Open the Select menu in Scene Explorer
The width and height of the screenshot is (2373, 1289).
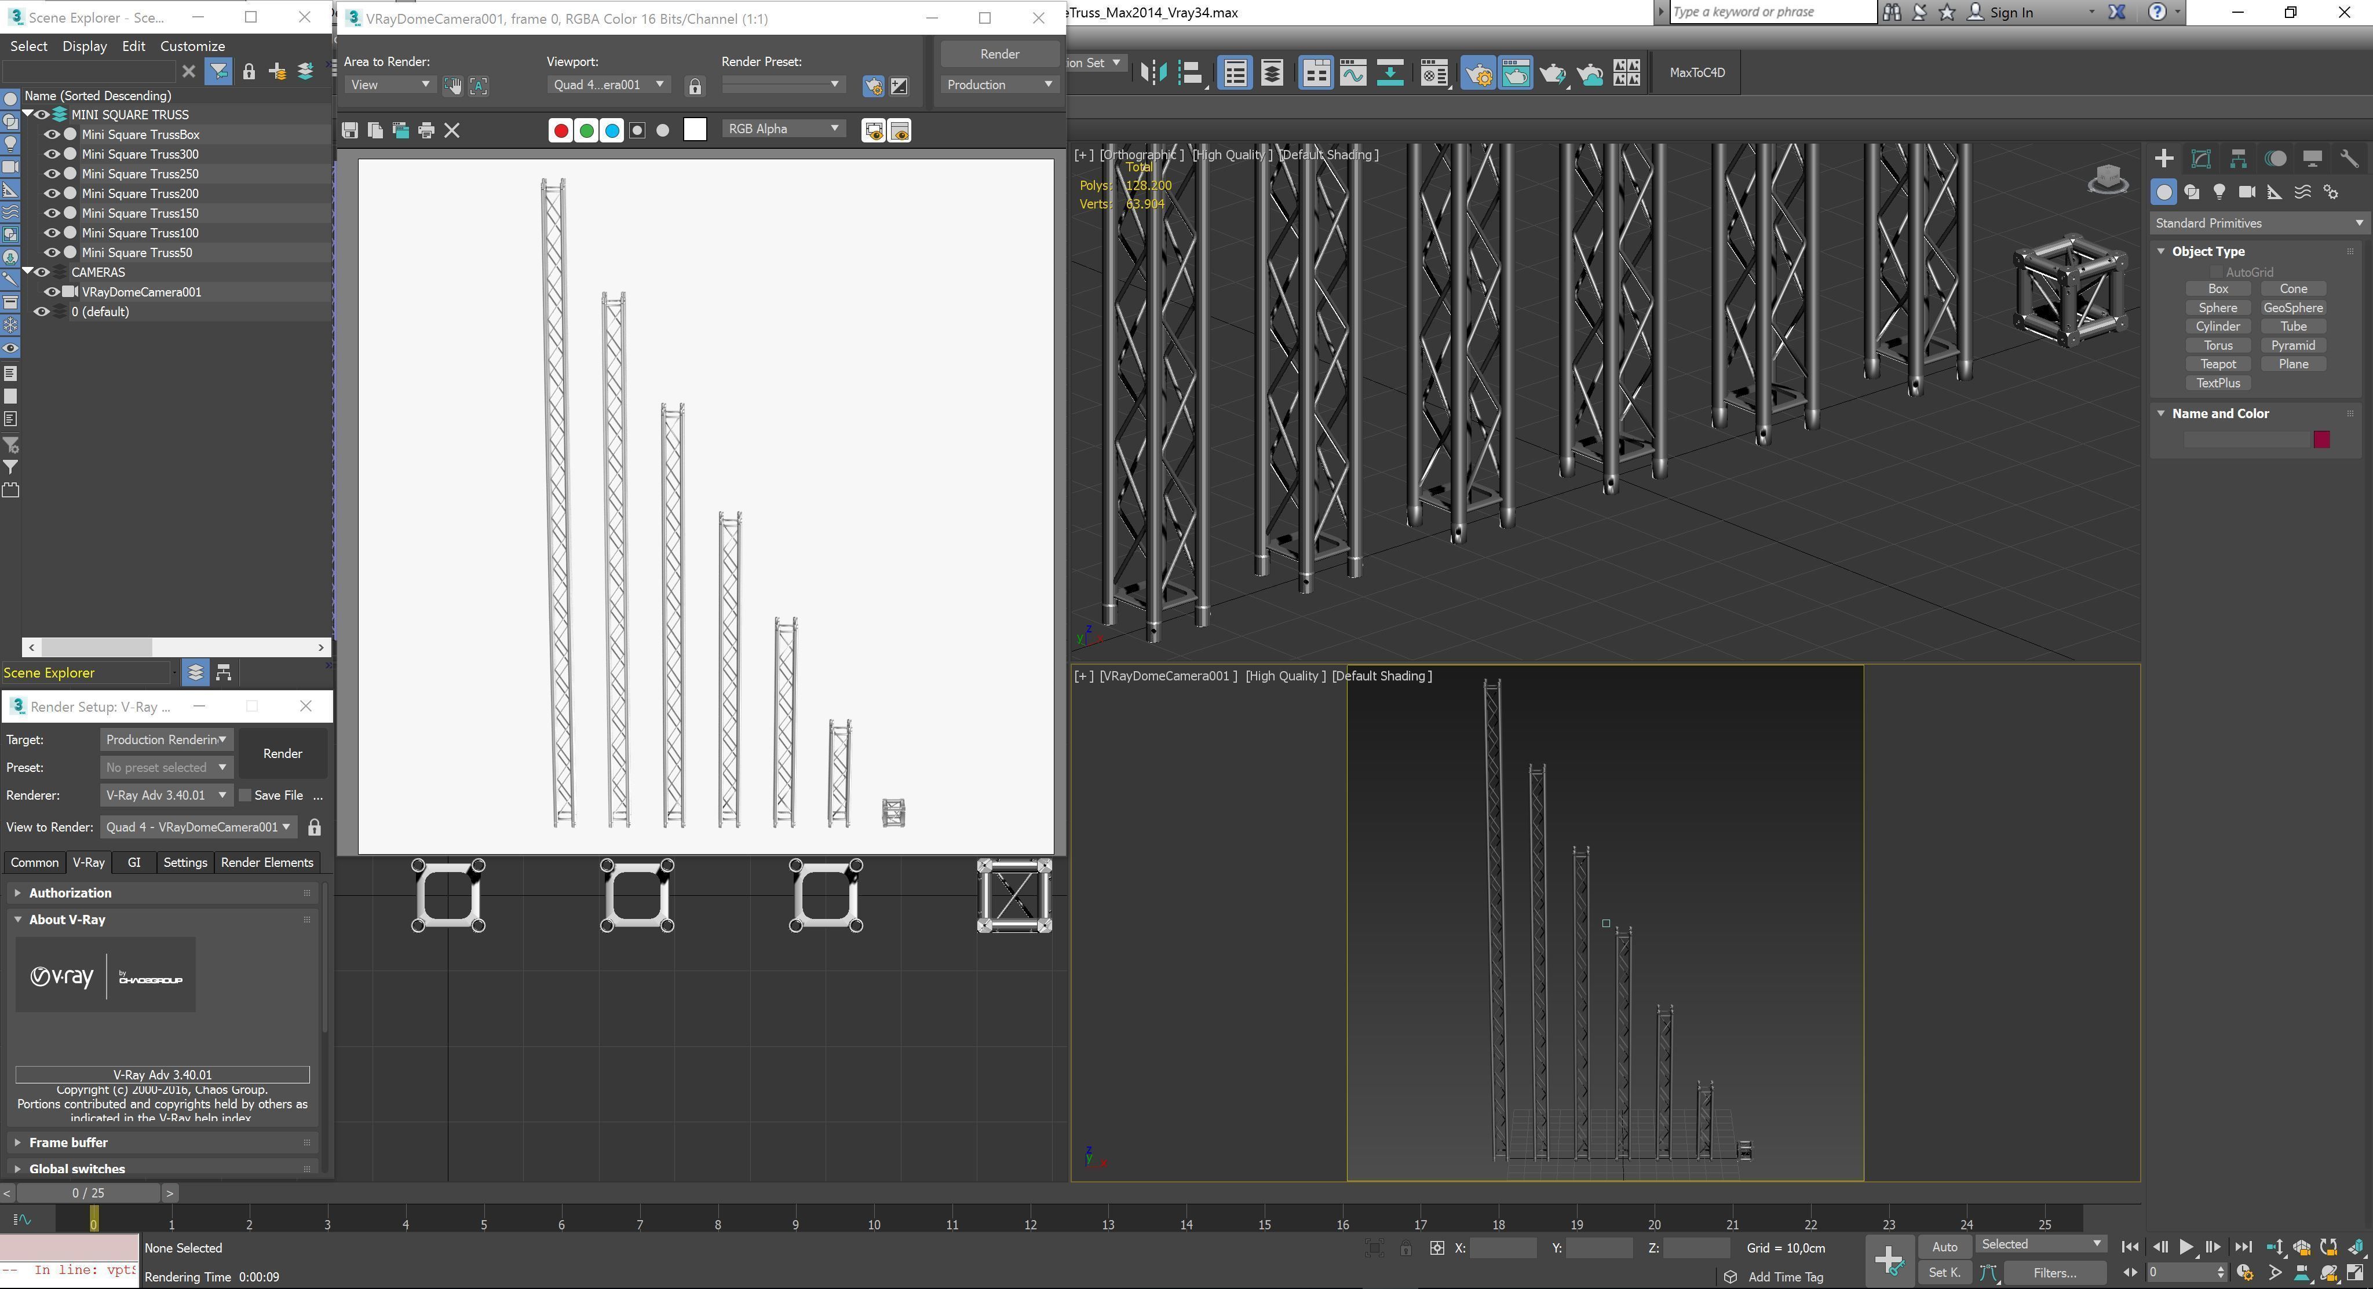click(x=28, y=46)
